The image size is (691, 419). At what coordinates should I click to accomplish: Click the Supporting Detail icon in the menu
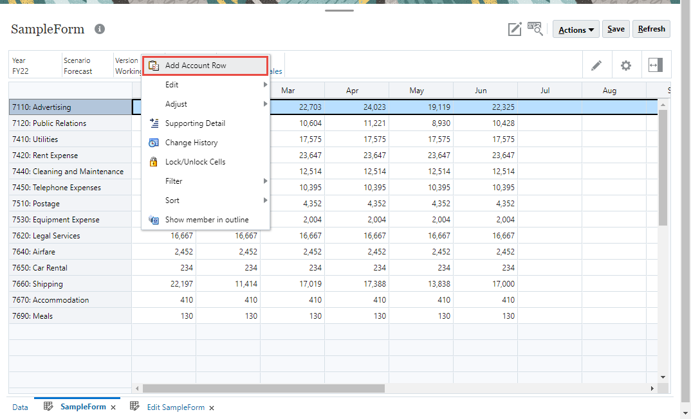pyautogui.click(x=153, y=123)
